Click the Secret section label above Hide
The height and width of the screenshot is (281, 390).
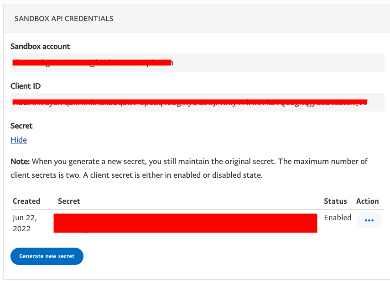coord(21,126)
